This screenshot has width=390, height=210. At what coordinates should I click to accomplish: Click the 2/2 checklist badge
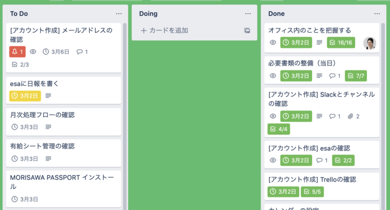tap(343, 161)
